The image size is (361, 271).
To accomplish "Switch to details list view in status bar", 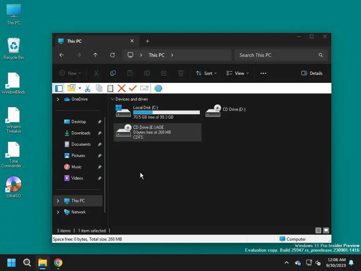I will coord(318,230).
